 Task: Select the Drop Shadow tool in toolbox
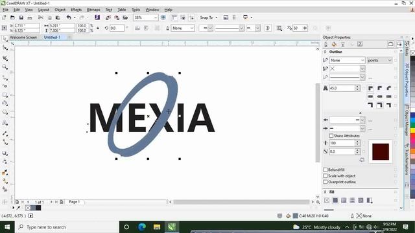tap(5, 153)
